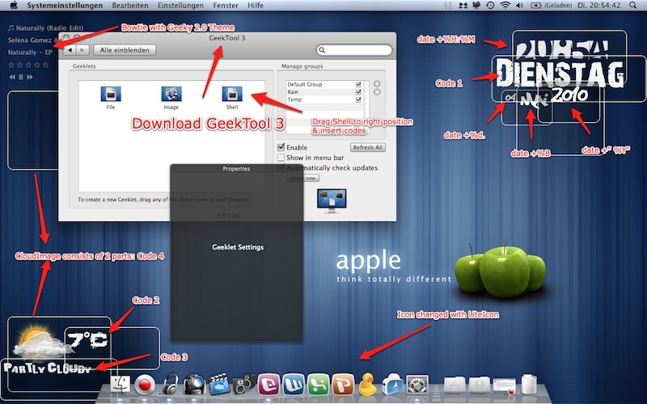Go back with the left arrow
647x404 pixels.
click(x=70, y=50)
